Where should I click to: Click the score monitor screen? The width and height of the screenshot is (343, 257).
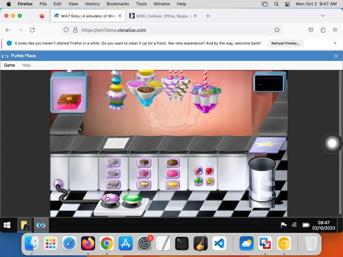point(270,82)
